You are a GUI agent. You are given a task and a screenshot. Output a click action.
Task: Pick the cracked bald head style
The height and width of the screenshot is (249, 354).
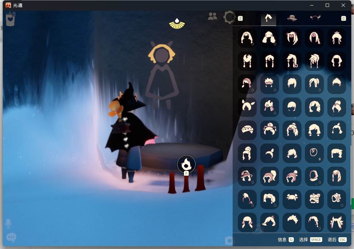pos(314,153)
